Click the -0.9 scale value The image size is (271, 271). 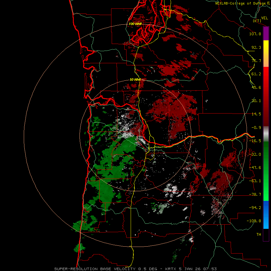[256, 128]
